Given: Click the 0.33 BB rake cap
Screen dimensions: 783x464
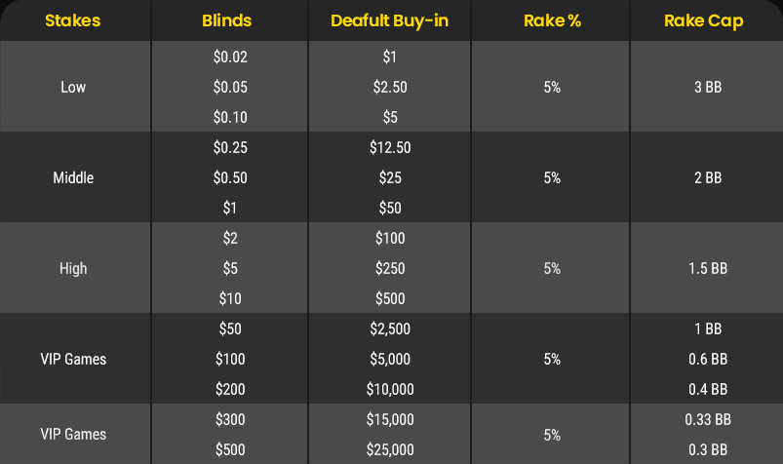Looking at the screenshot, I should (x=708, y=419).
